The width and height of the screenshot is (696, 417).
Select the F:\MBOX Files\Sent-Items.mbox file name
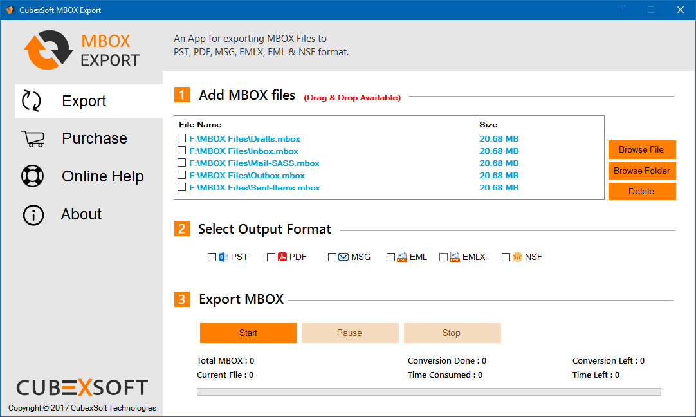point(255,187)
